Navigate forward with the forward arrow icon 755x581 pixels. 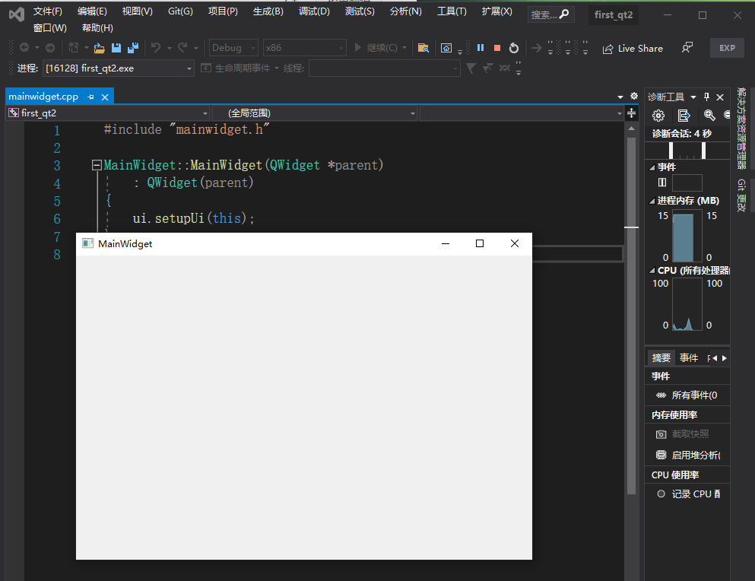[50, 48]
